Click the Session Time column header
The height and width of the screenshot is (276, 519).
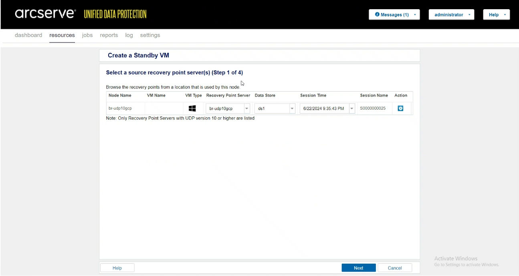tap(313, 96)
